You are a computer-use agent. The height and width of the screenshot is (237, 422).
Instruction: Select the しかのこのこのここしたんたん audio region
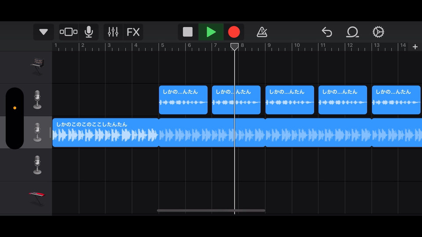click(x=105, y=133)
